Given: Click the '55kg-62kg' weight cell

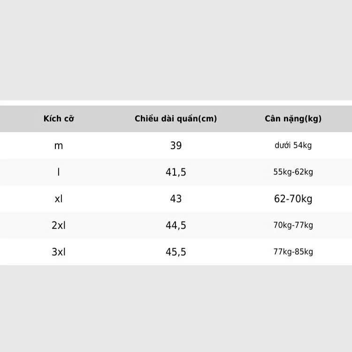Looking at the screenshot, I should click(293, 172).
